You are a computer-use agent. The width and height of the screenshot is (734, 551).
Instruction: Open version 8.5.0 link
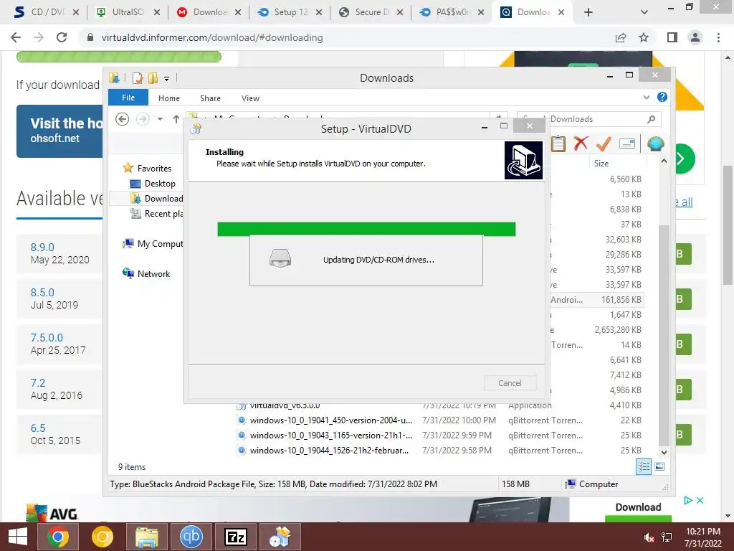(x=42, y=293)
